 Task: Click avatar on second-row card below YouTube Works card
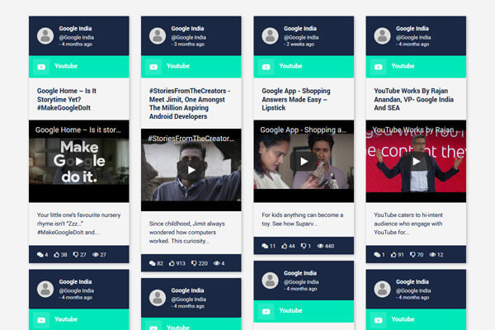(x=382, y=289)
